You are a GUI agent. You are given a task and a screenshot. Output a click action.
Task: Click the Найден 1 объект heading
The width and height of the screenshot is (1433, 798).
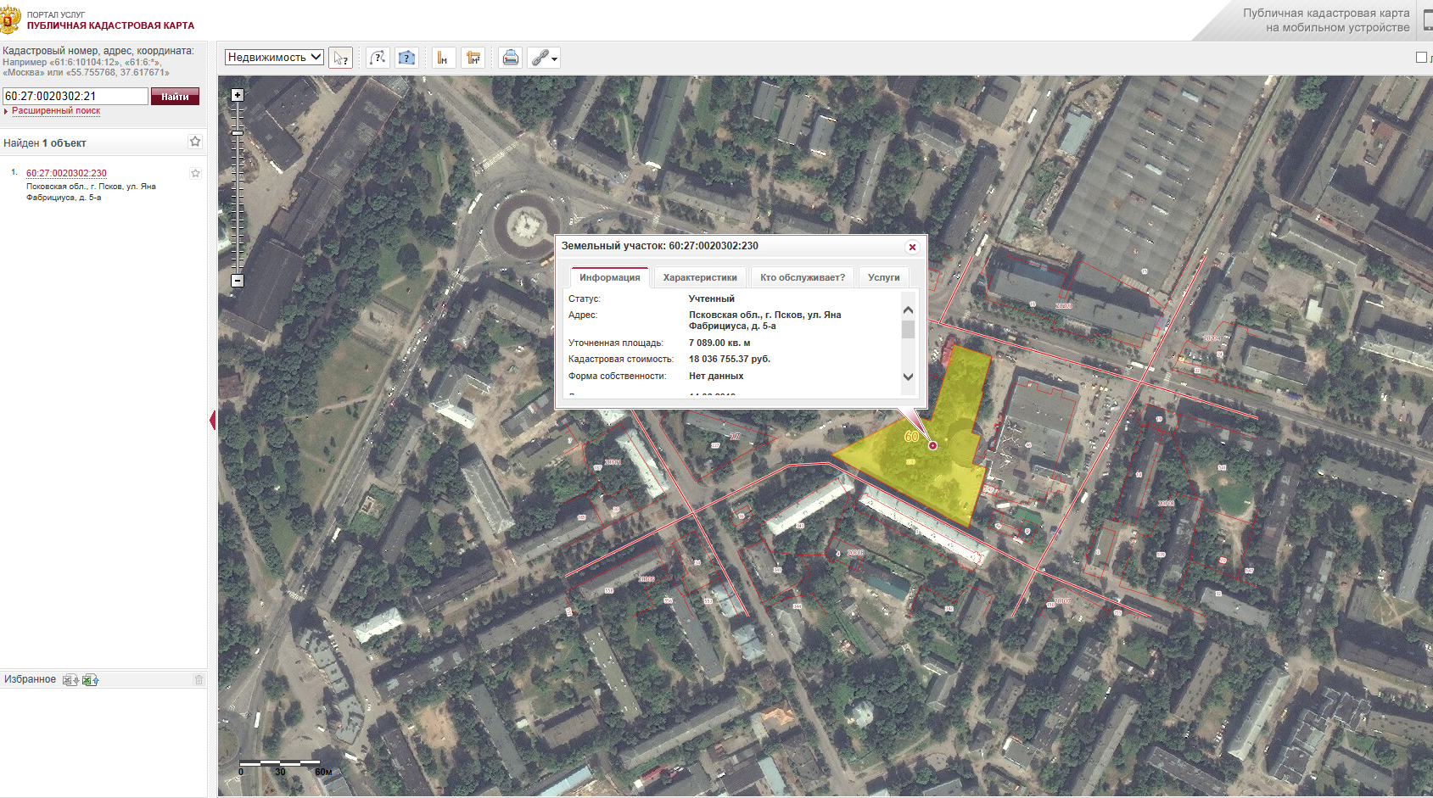(x=45, y=143)
